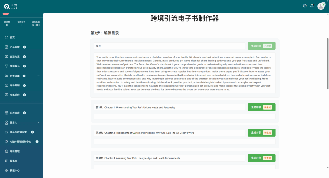Expand the 付费流量 submenu chevron
329x178 pixels.
pyautogui.click(x=38, y=76)
